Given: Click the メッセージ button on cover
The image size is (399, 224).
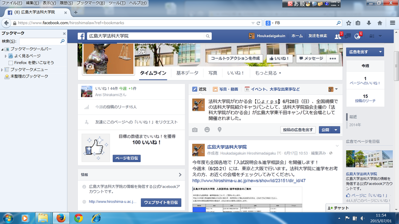Looking at the screenshot, I should click(311, 58).
